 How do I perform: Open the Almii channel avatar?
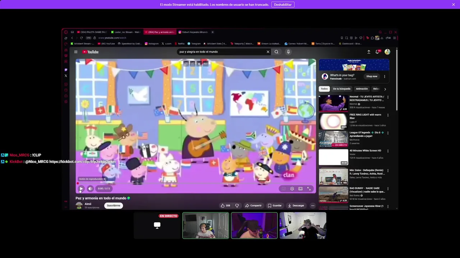[79, 205]
